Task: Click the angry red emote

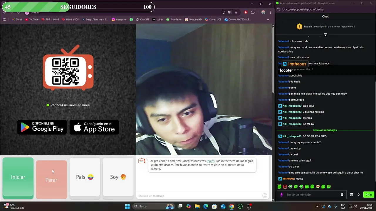Action: pyautogui.click(x=285, y=186)
